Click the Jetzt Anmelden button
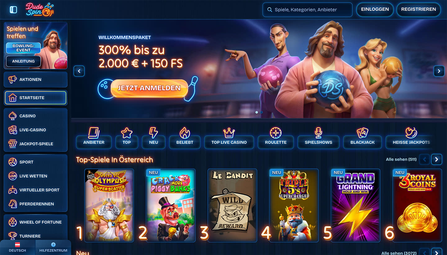The image size is (447, 255). click(x=149, y=88)
